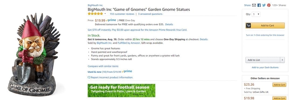Click the Prime logo next to the price
291x100 pixels.
click(111, 20)
